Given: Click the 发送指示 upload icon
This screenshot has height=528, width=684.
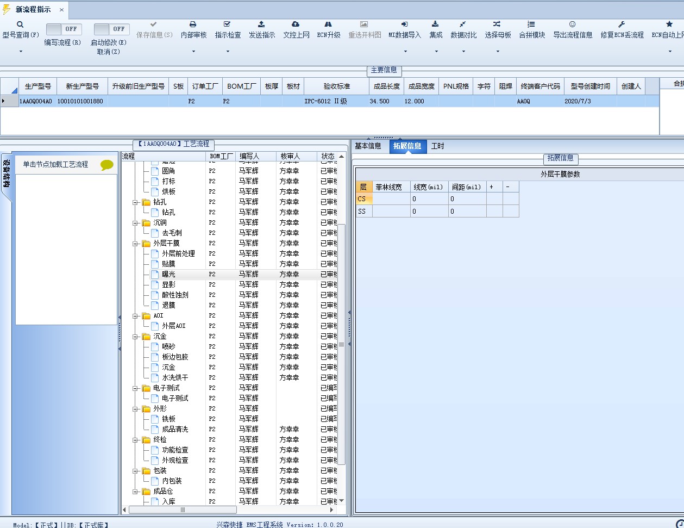Looking at the screenshot, I should pyautogui.click(x=261, y=24).
